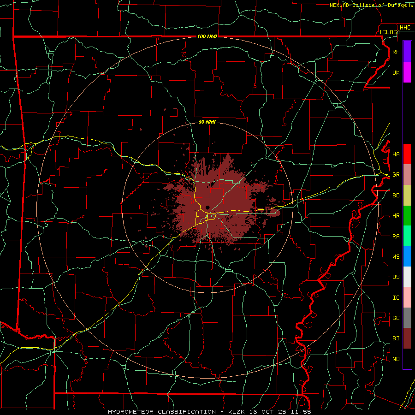Click the HR dark green legend swatch

coord(407,216)
